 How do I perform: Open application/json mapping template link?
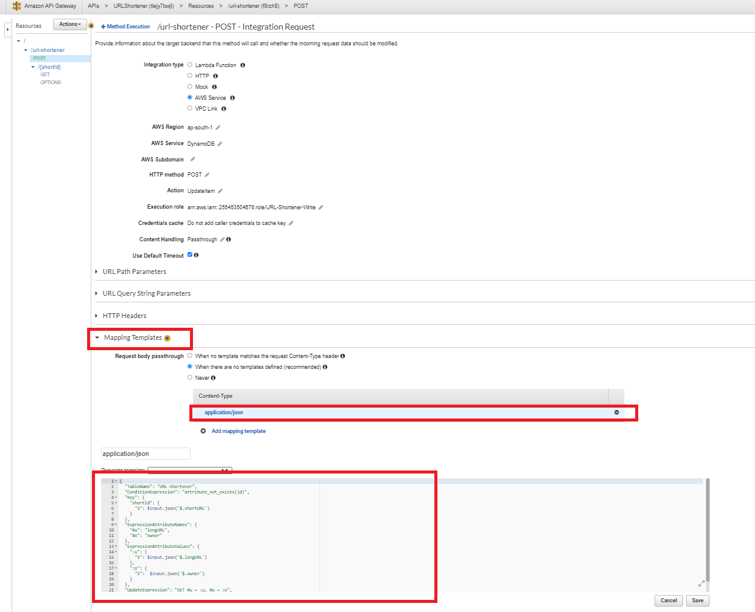(224, 412)
